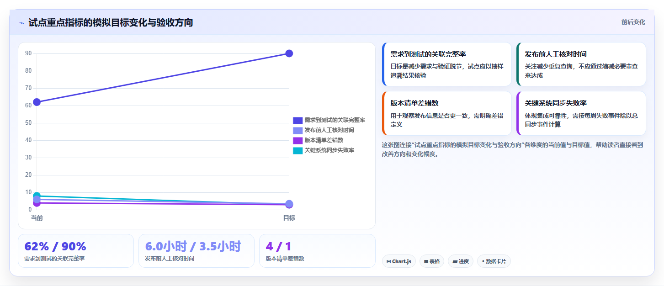
Task: Open the '6.0小时 / 3.5小时' metric card
Action: pos(197,251)
